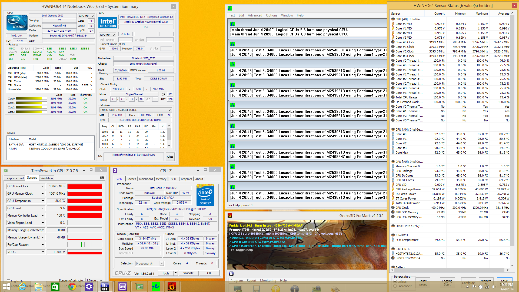Launch Google Chrome from the taskbar
Image resolution: width=519 pixels, height=292 pixels.
tap(72, 287)
